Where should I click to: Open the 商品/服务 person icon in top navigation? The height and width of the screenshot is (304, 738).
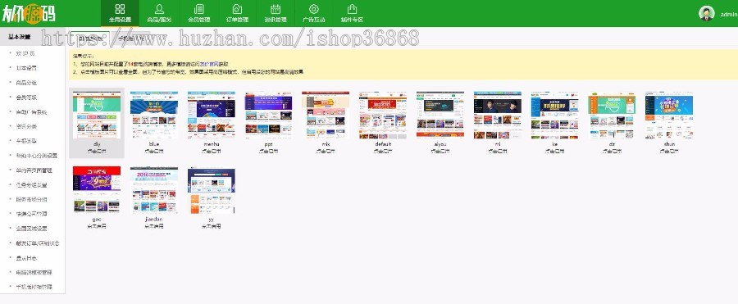(x=159, y=9)
